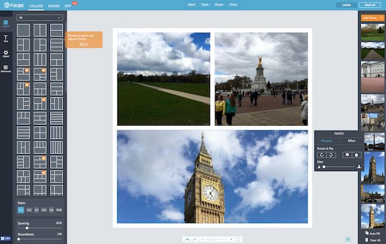Set ratio to 4:3
Viewport: 386px width, 244px height.
coord(44,210)
